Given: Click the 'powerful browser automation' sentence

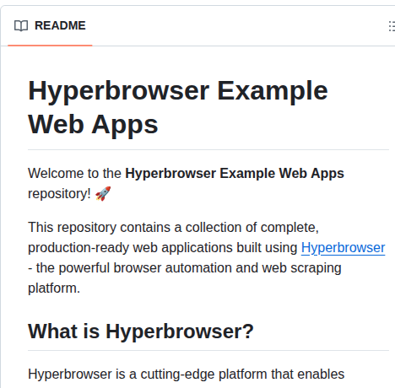Looking at the screenshot, I should (x=185, y=268).
